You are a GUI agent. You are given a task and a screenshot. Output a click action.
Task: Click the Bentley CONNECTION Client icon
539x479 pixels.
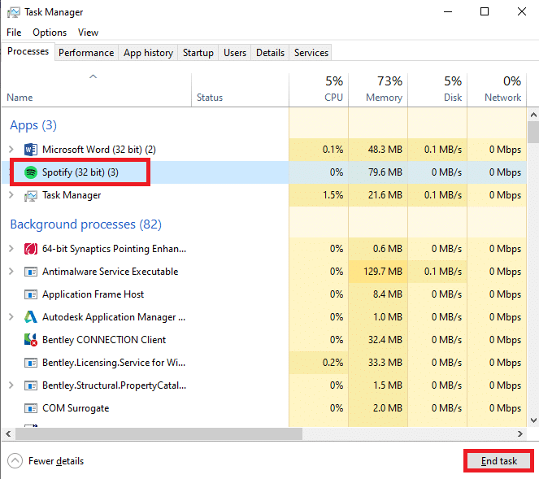(31, 340)
